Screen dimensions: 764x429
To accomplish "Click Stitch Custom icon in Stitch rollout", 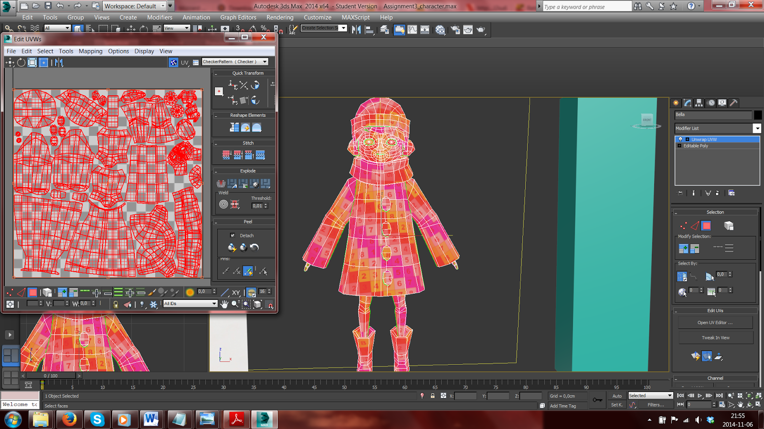I will [x=260, y=155].
